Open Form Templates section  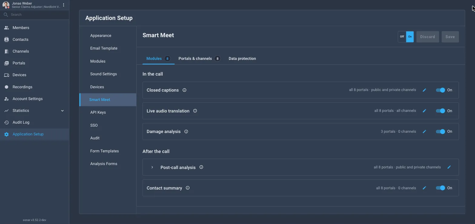(108, 151)
